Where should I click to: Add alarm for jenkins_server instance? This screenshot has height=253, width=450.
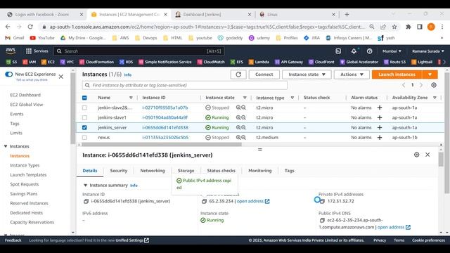[x=380, y=127]
